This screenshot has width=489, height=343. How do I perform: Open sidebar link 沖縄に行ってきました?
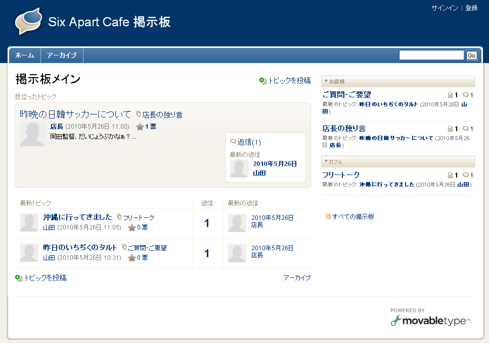click(x=387, y=185)
